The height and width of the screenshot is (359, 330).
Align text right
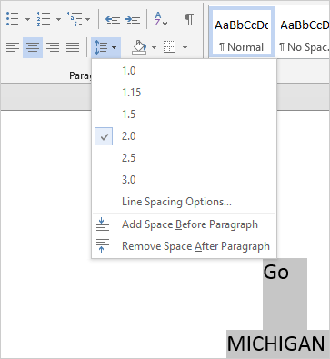coord(53,47)
